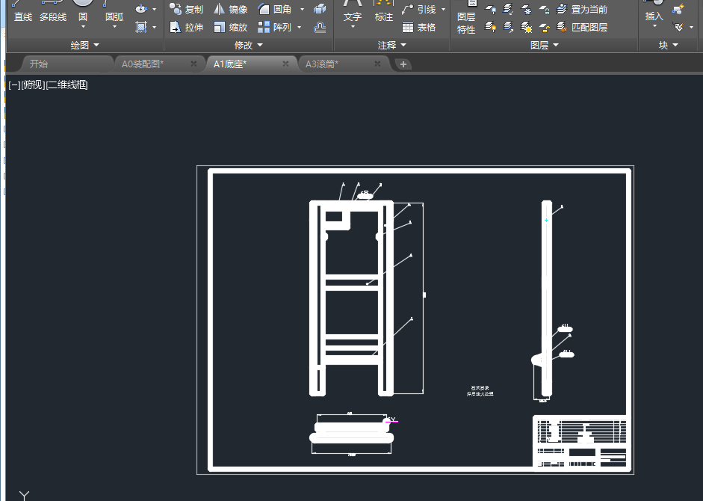Viewport: 703px width, 501px height.
Task: Click the [-] viewport control
Action: point(14,84)
